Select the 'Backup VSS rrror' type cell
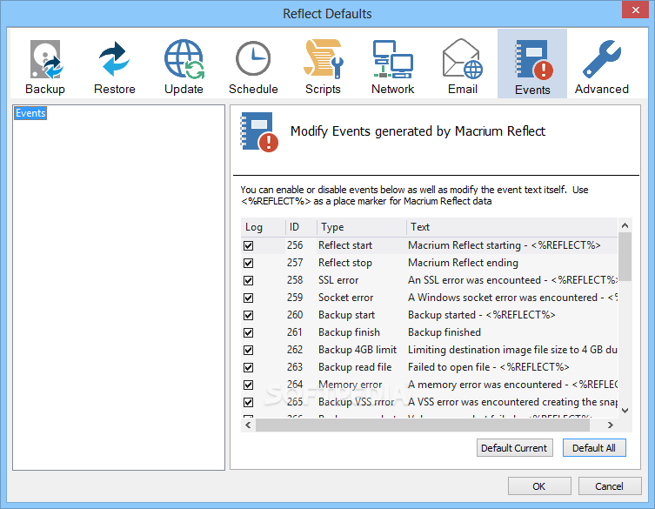This screenshot has height=509, width=655. (357, 402)
